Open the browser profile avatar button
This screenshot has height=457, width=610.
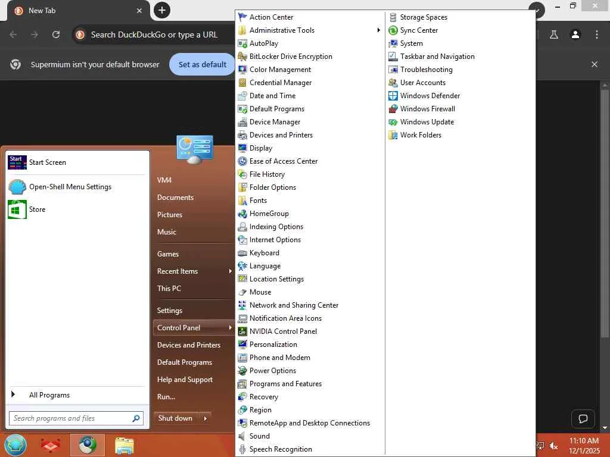click(x=575, y=35)
